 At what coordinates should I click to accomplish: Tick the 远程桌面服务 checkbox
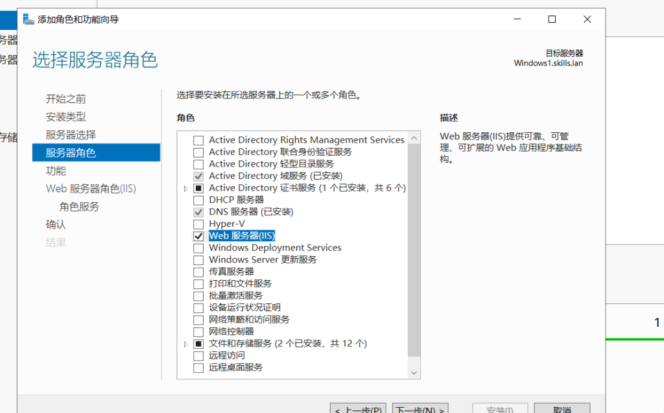[198, 368]
